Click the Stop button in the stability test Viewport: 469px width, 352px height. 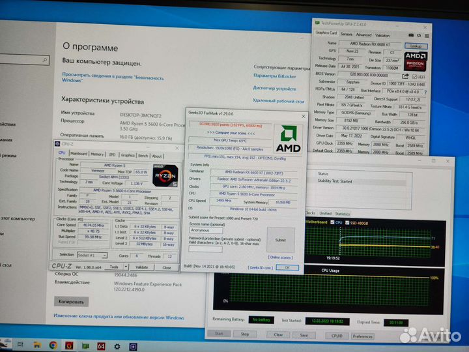(x=245, y=334)
